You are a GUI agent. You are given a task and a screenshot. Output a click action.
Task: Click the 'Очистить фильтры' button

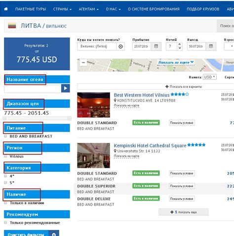[32, 233]
